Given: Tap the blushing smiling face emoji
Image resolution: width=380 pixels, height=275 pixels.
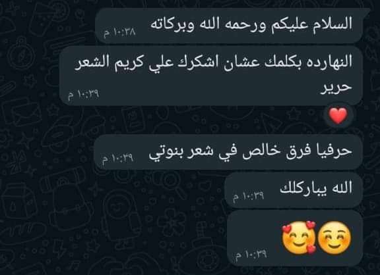Looking at the screenshot, I should click(x=334, y=238).
